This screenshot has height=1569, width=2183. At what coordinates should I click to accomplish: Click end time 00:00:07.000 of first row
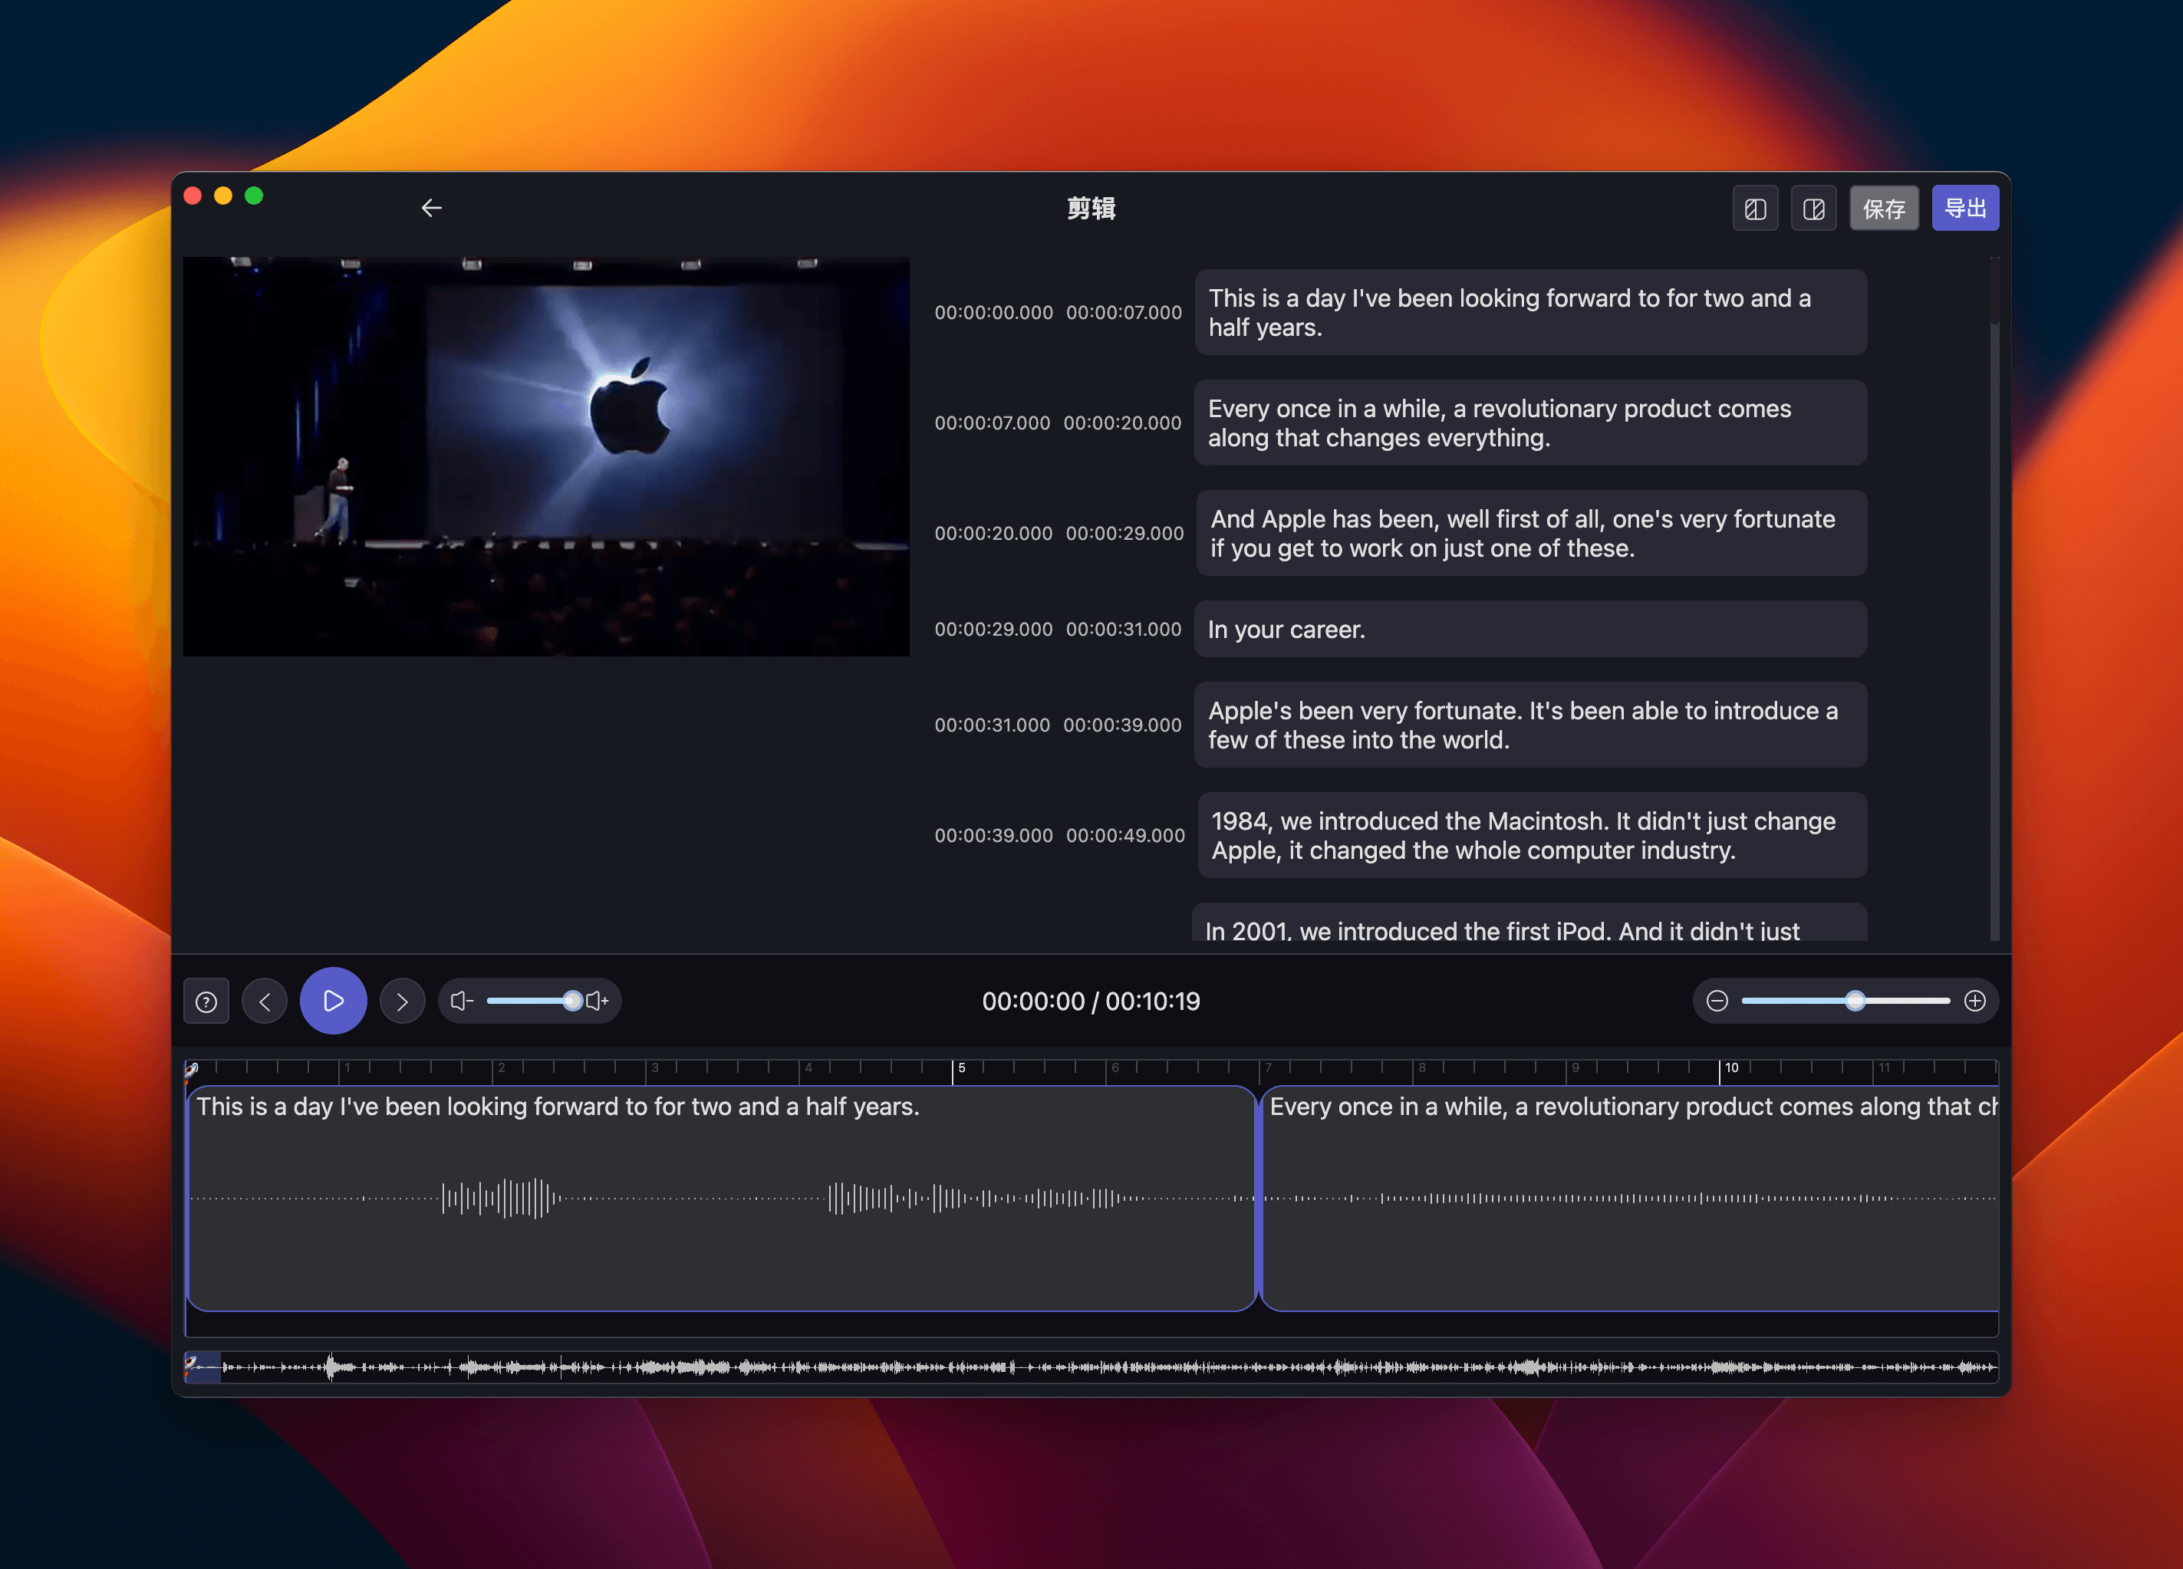1123,313
